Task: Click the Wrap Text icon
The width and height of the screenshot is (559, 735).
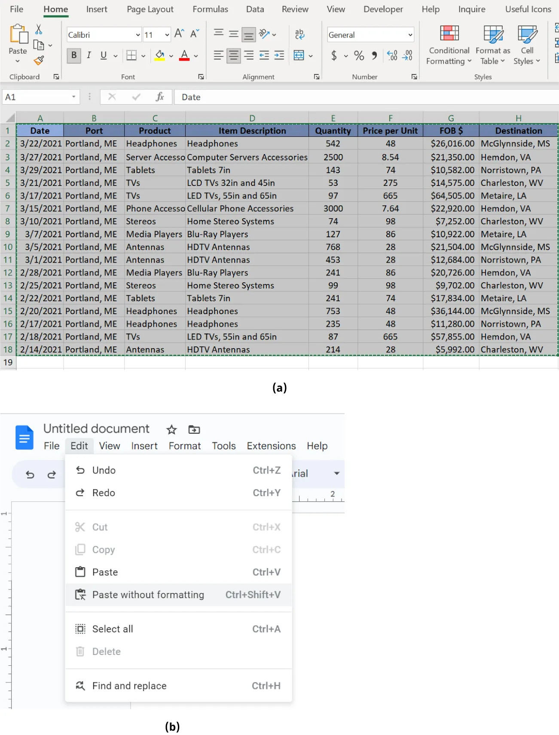Action: coord(299,34)
